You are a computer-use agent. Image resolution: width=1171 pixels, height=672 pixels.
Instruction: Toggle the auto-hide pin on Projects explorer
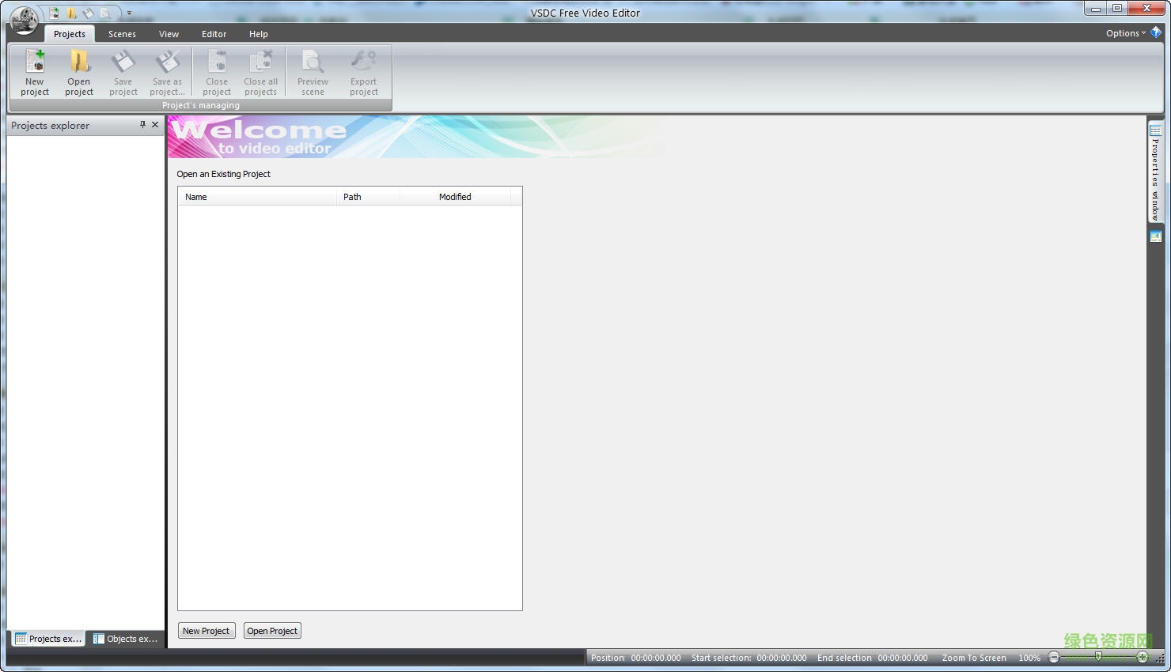click(x=142, y=124)
